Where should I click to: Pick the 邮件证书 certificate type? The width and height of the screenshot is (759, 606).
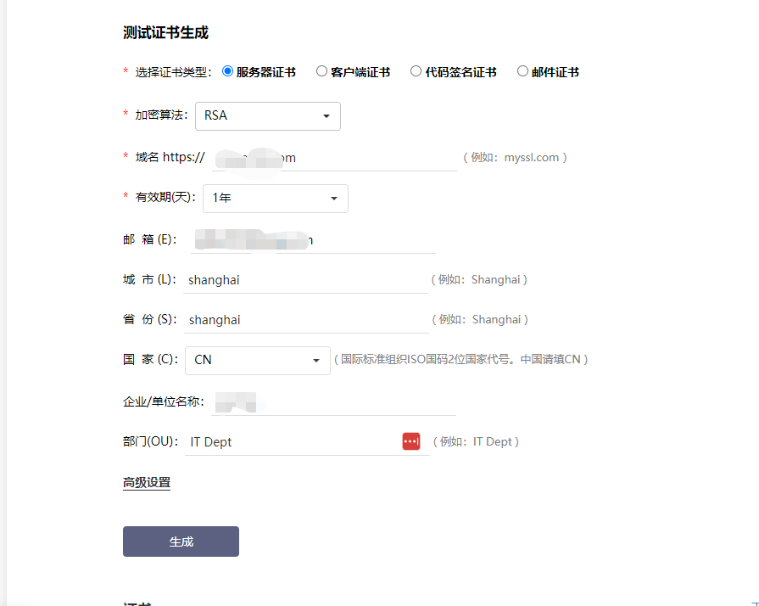point(522,72)
